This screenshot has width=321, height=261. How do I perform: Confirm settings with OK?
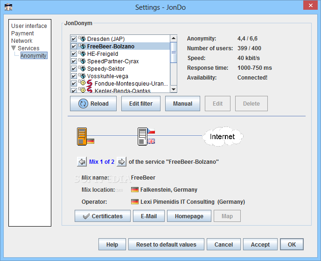point(292,244)
